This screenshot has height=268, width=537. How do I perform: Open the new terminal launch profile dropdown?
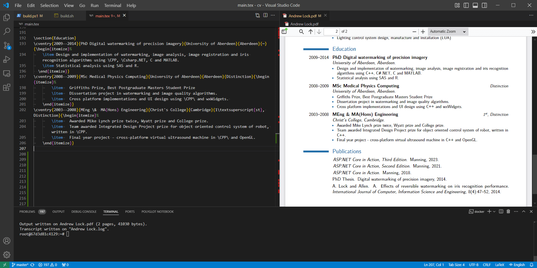pyautogui.click(x=494, y=212)
